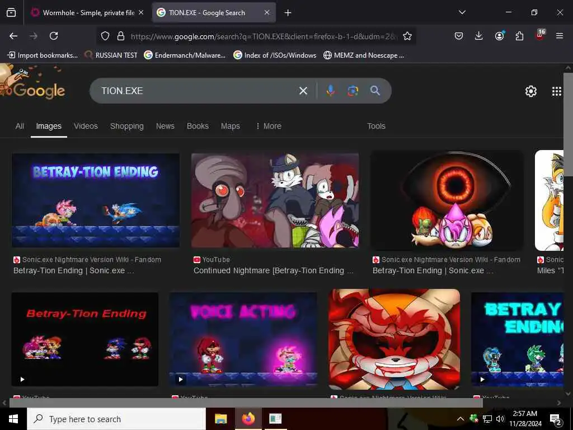Open Firefox downloads panel
Image resolution: width=573 pixels, height=430 pixels.
479,36
